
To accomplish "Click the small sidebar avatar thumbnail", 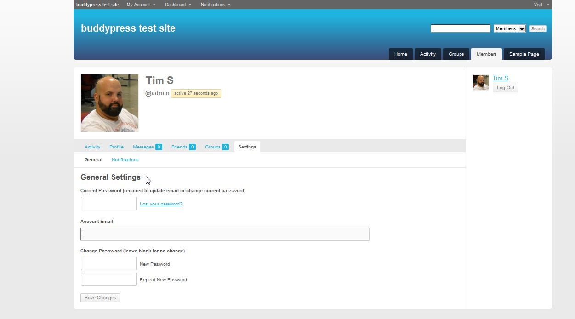I will 481,83.
